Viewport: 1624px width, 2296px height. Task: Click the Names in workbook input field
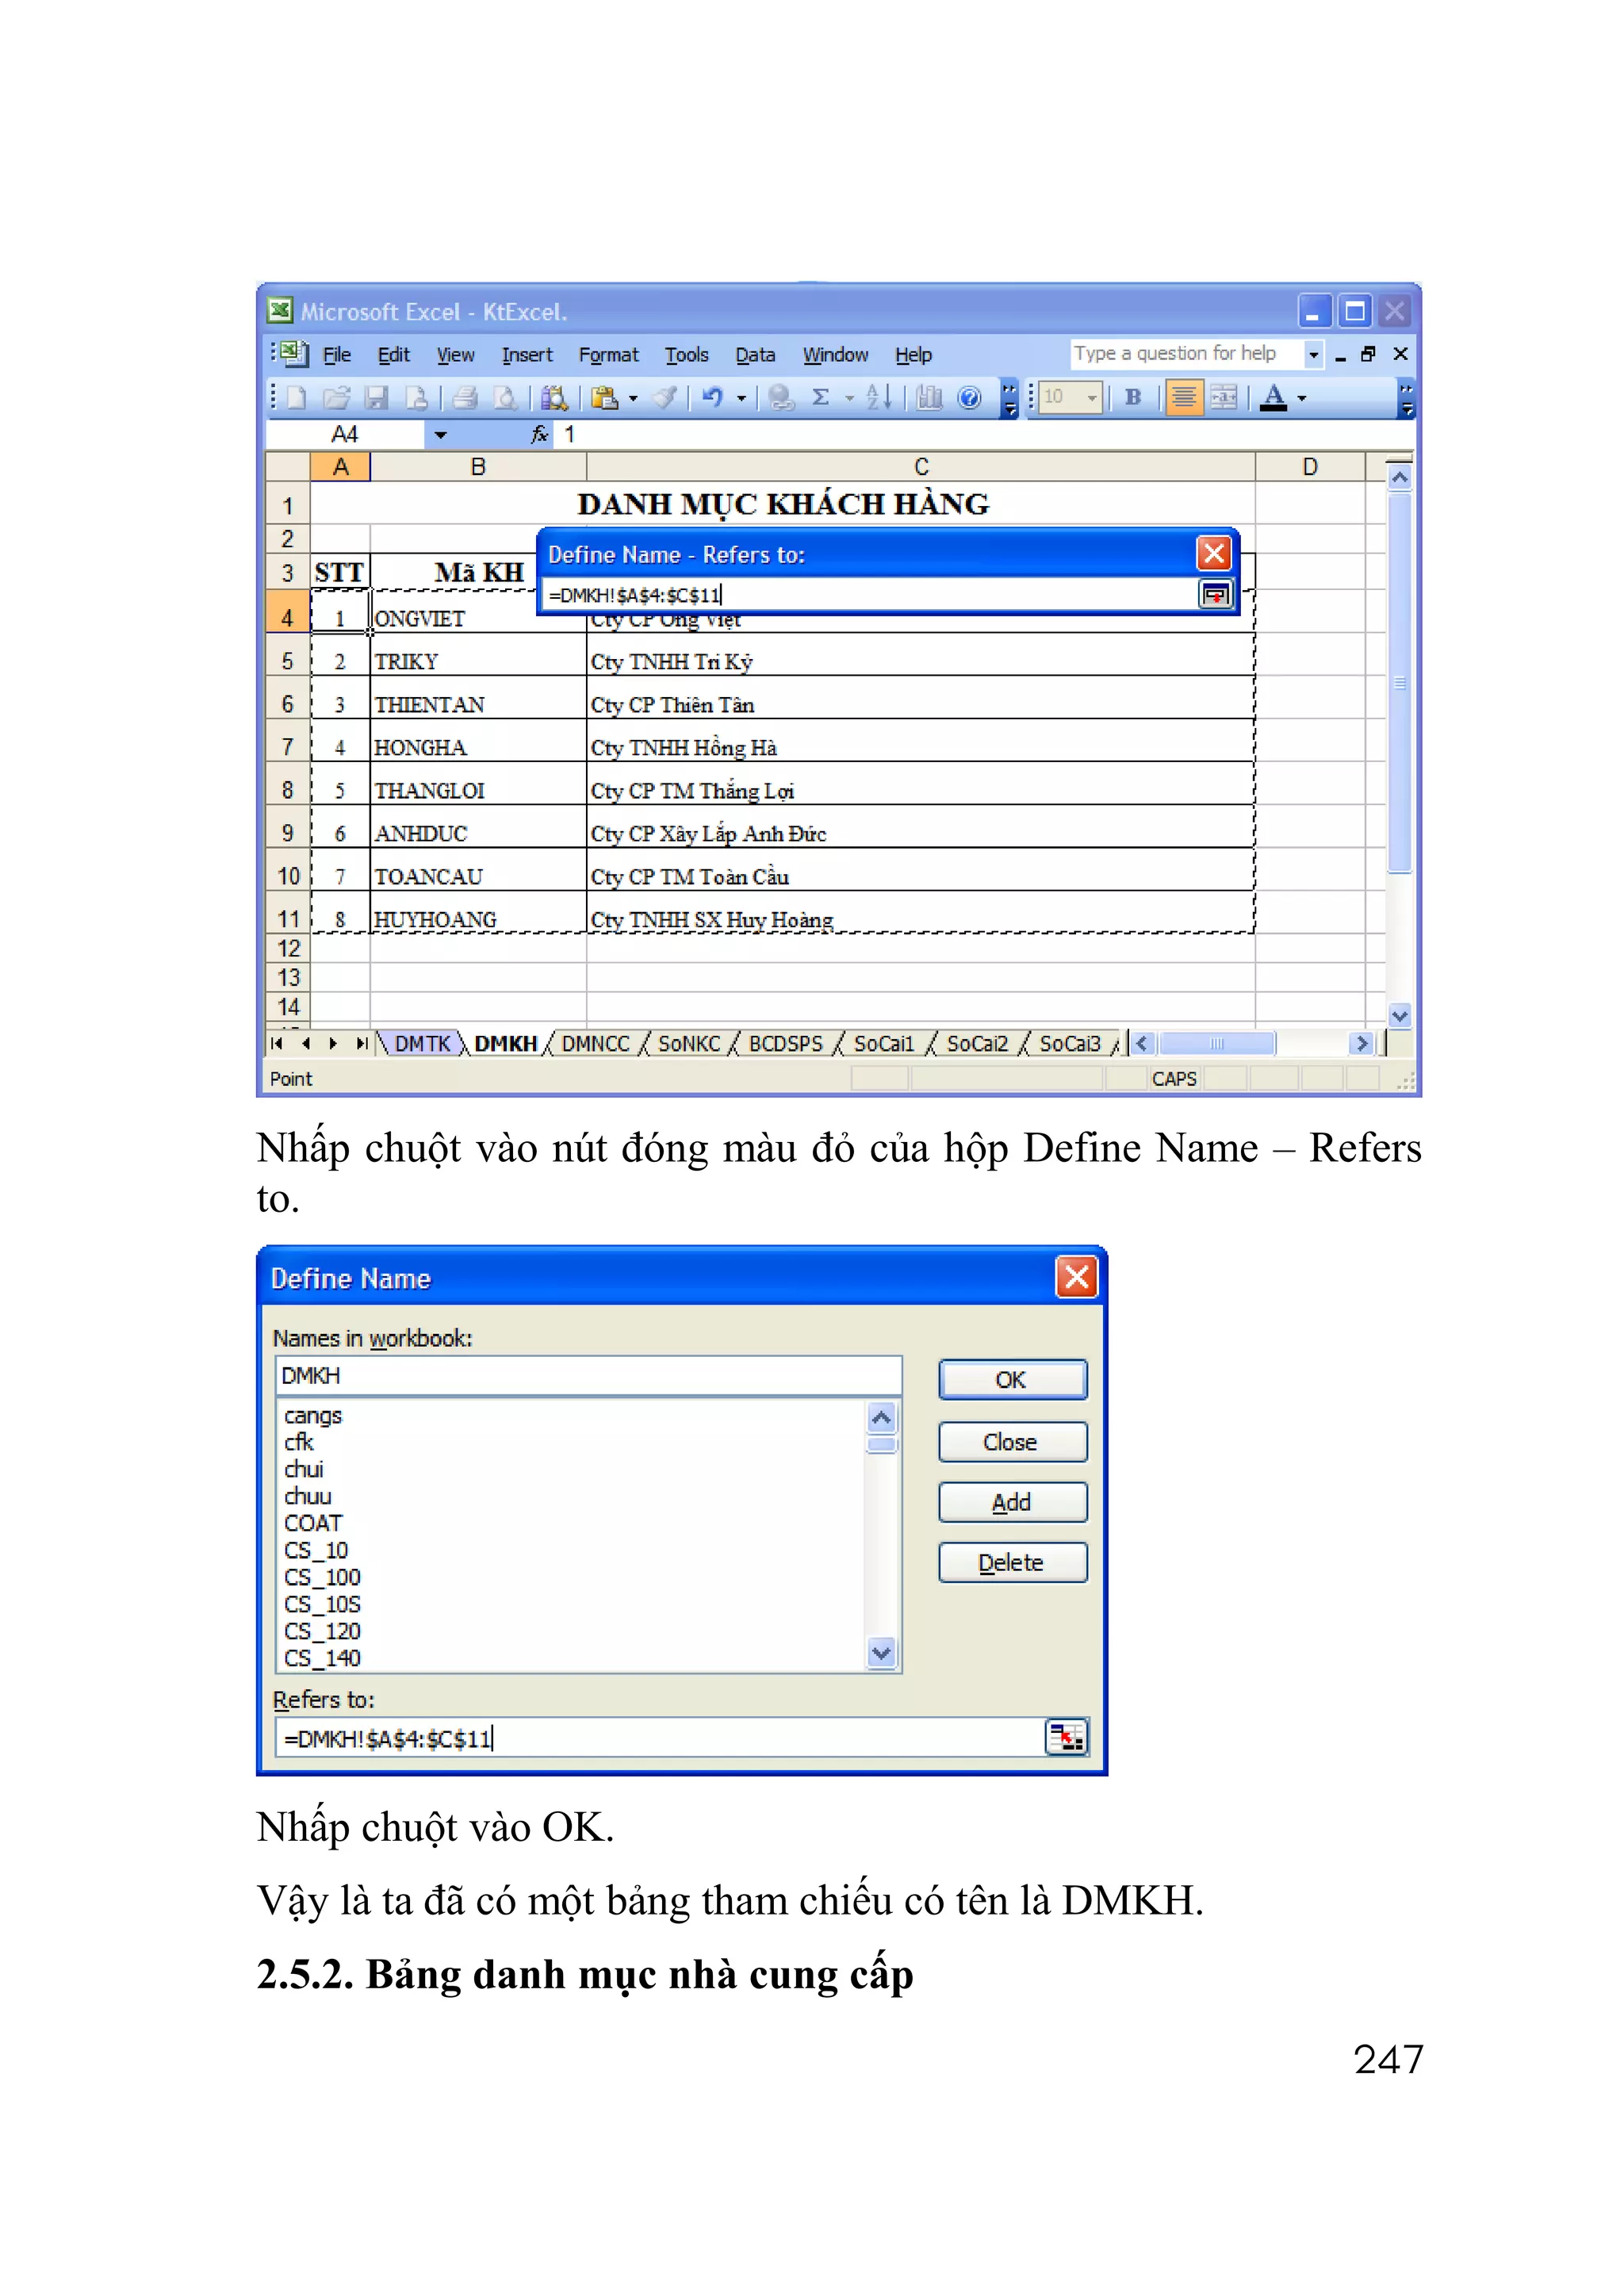coord(588,1376)
